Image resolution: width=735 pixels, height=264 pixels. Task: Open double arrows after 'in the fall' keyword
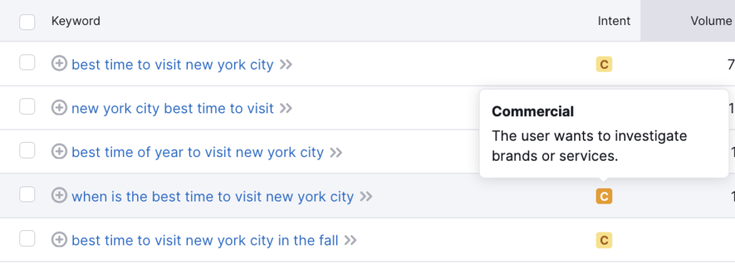[x=350, y=240]
